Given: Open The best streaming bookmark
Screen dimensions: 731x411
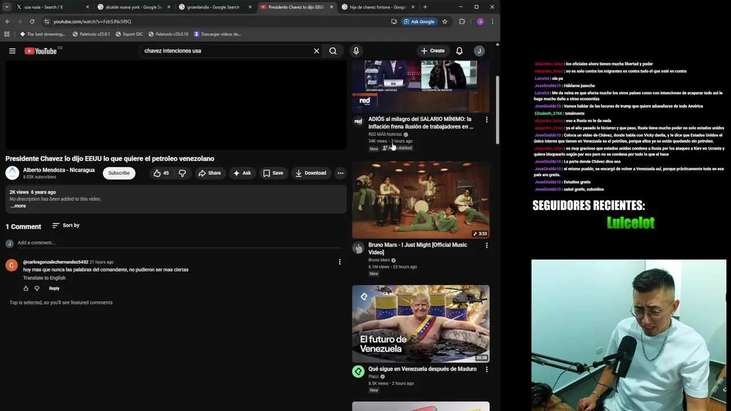Looking at the screenshot, I should click(x=42, y=34).
